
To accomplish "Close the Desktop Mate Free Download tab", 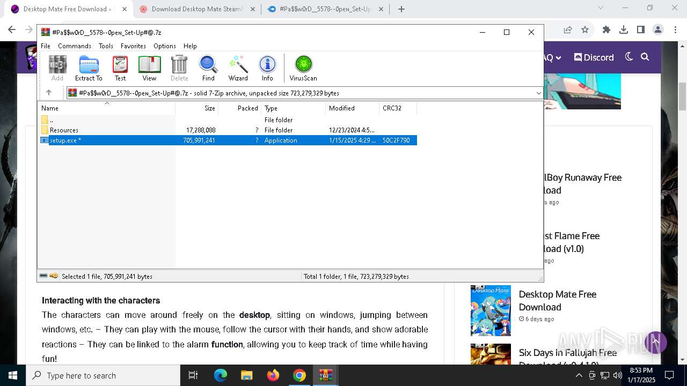I will 125,9.
